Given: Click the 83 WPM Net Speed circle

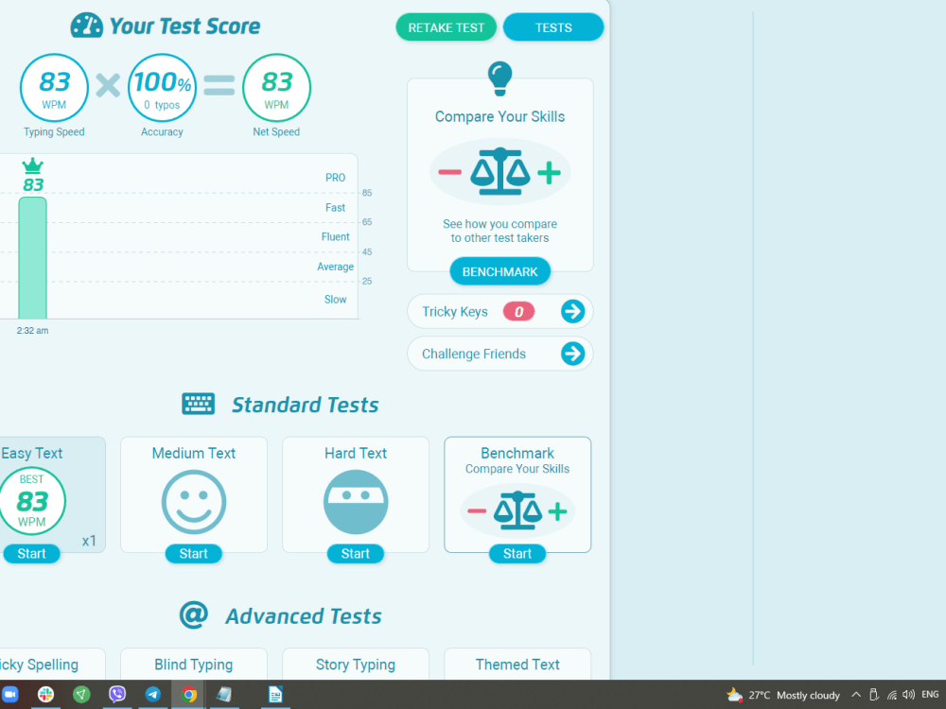Looking at the screenshot, I should coord(276,88).
